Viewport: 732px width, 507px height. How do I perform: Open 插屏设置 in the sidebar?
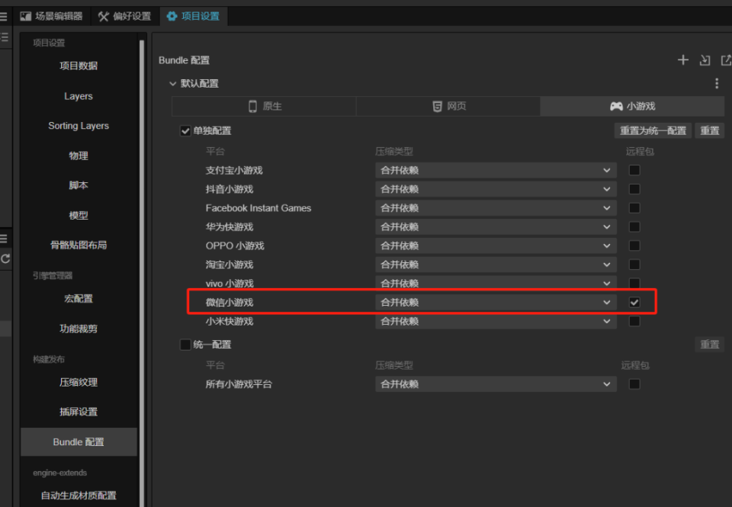click(x=79, y=412)
